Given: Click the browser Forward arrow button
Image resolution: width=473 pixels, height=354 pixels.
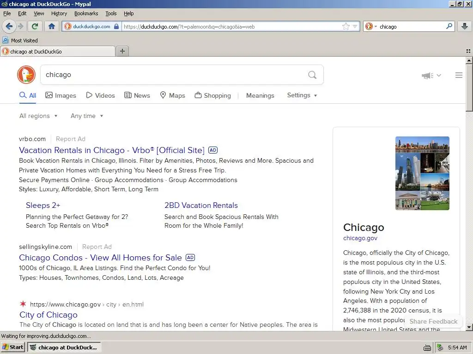Looking at the screenshot, I should click(x=20, y=26).
